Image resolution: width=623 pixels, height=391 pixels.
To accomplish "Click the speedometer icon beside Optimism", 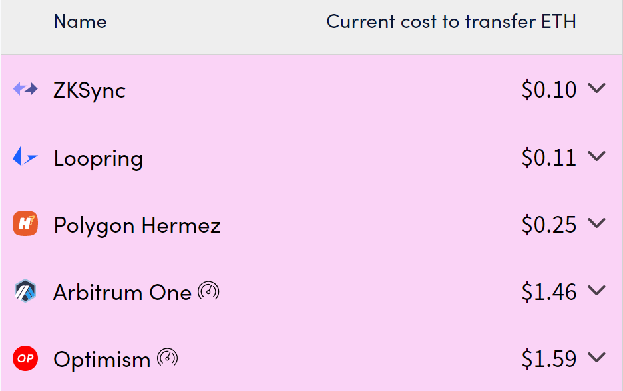I will pos(168,358).
